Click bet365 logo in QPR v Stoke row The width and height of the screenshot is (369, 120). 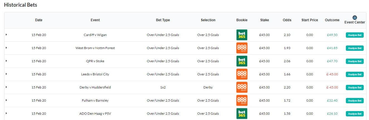[x=242, y=61]
